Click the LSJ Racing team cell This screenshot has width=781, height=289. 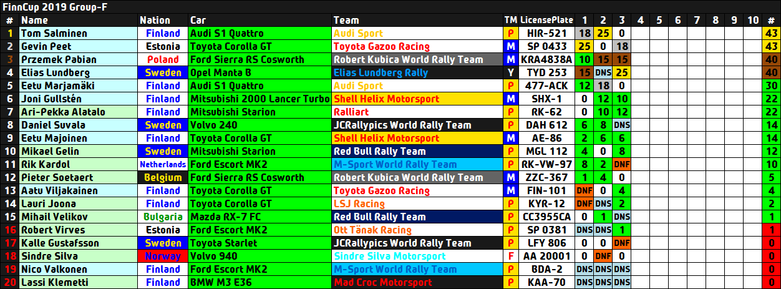coord(417,203)
